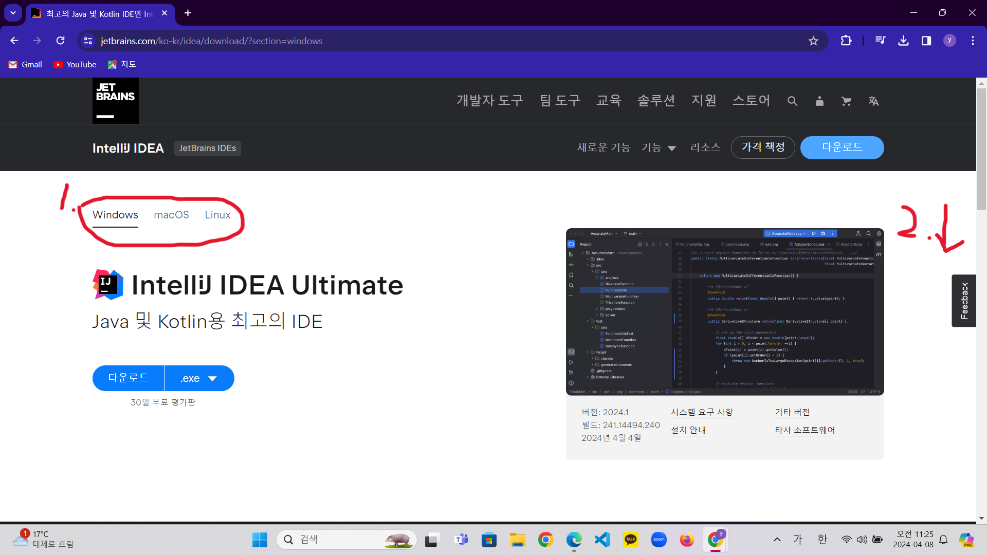Click the blue 다운로드 button under IntelliJ IDEA Ultimate
The width and height of the screenshot is (987, 555).
point(129,378)
